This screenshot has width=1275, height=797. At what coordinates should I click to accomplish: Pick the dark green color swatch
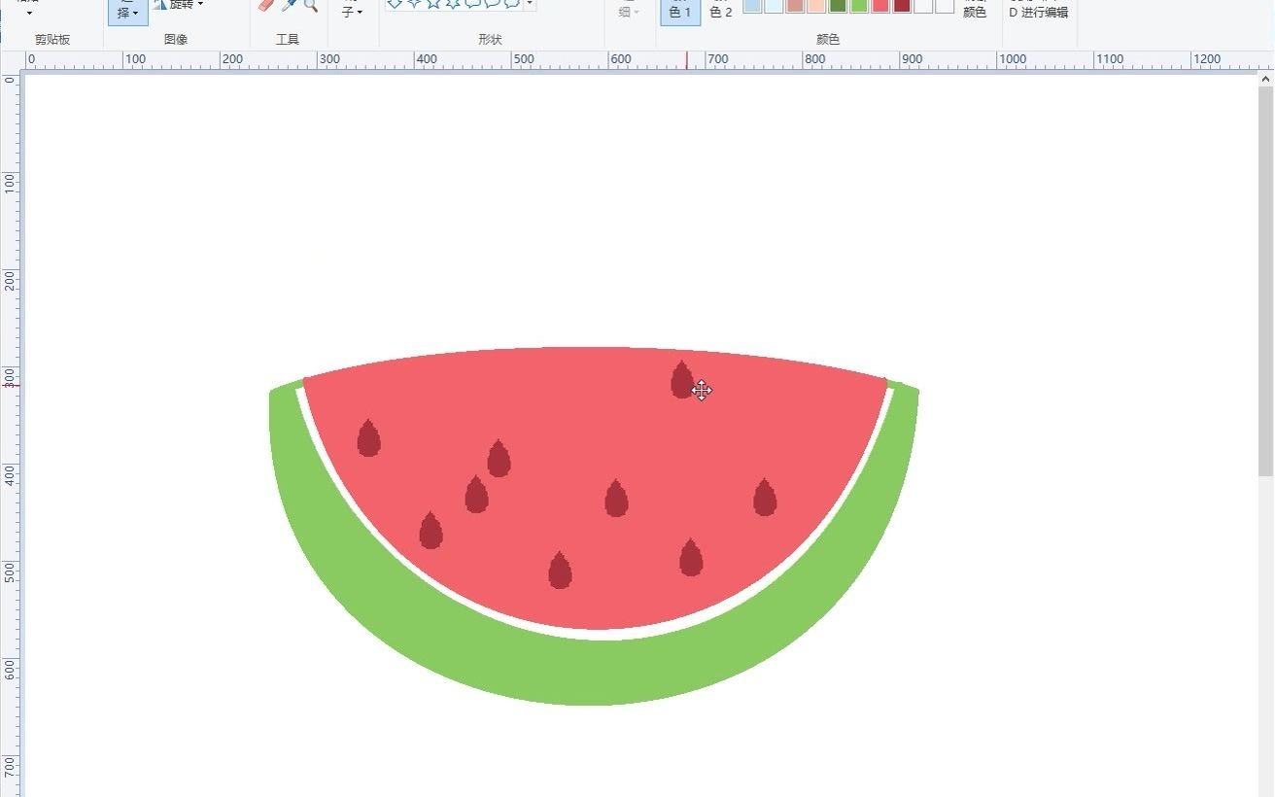[x=838, y=5]
